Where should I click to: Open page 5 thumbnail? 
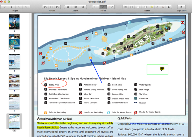[14, 101]
